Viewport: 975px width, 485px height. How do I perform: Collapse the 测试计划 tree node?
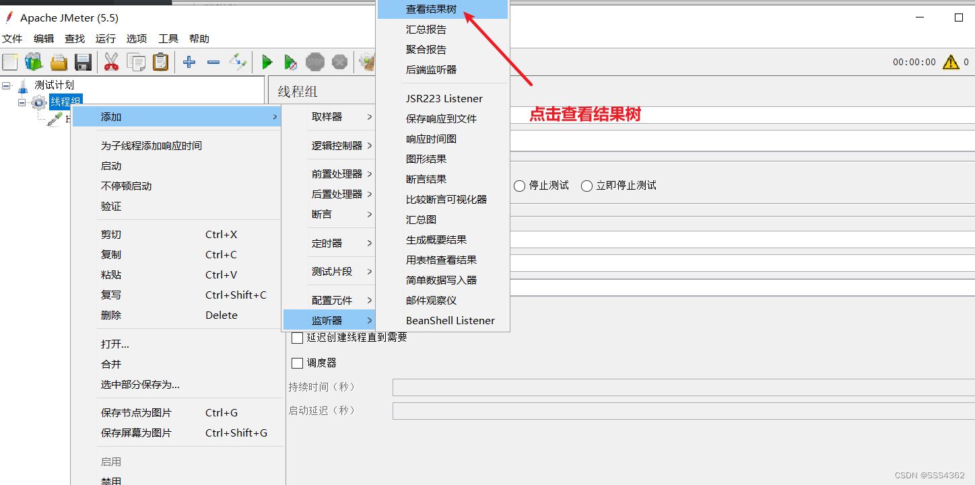[7, 85]
